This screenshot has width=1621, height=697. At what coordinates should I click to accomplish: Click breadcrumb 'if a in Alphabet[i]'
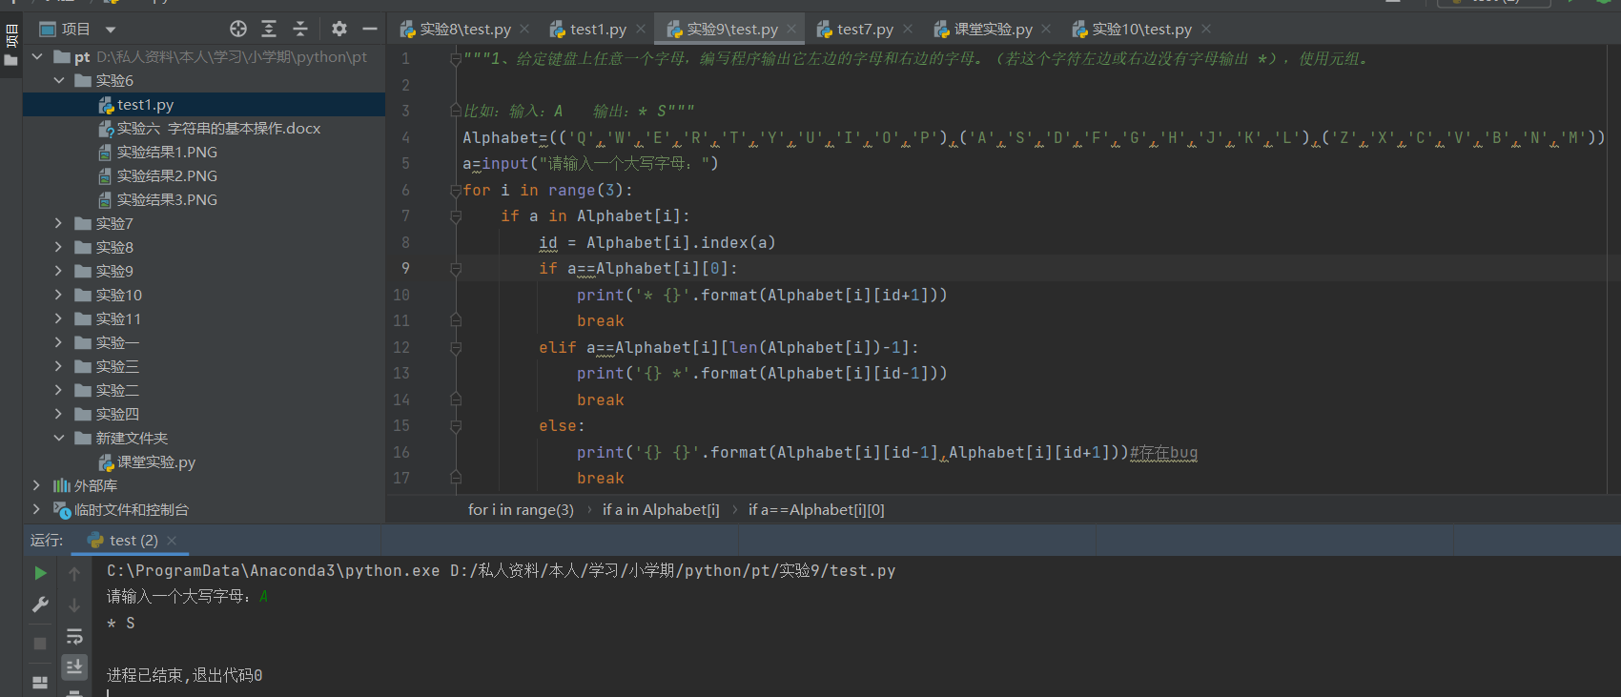(661, 510)
